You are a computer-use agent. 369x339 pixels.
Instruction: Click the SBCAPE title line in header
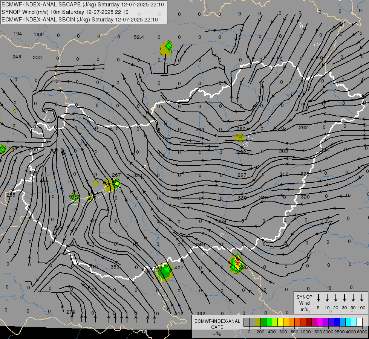83,5
